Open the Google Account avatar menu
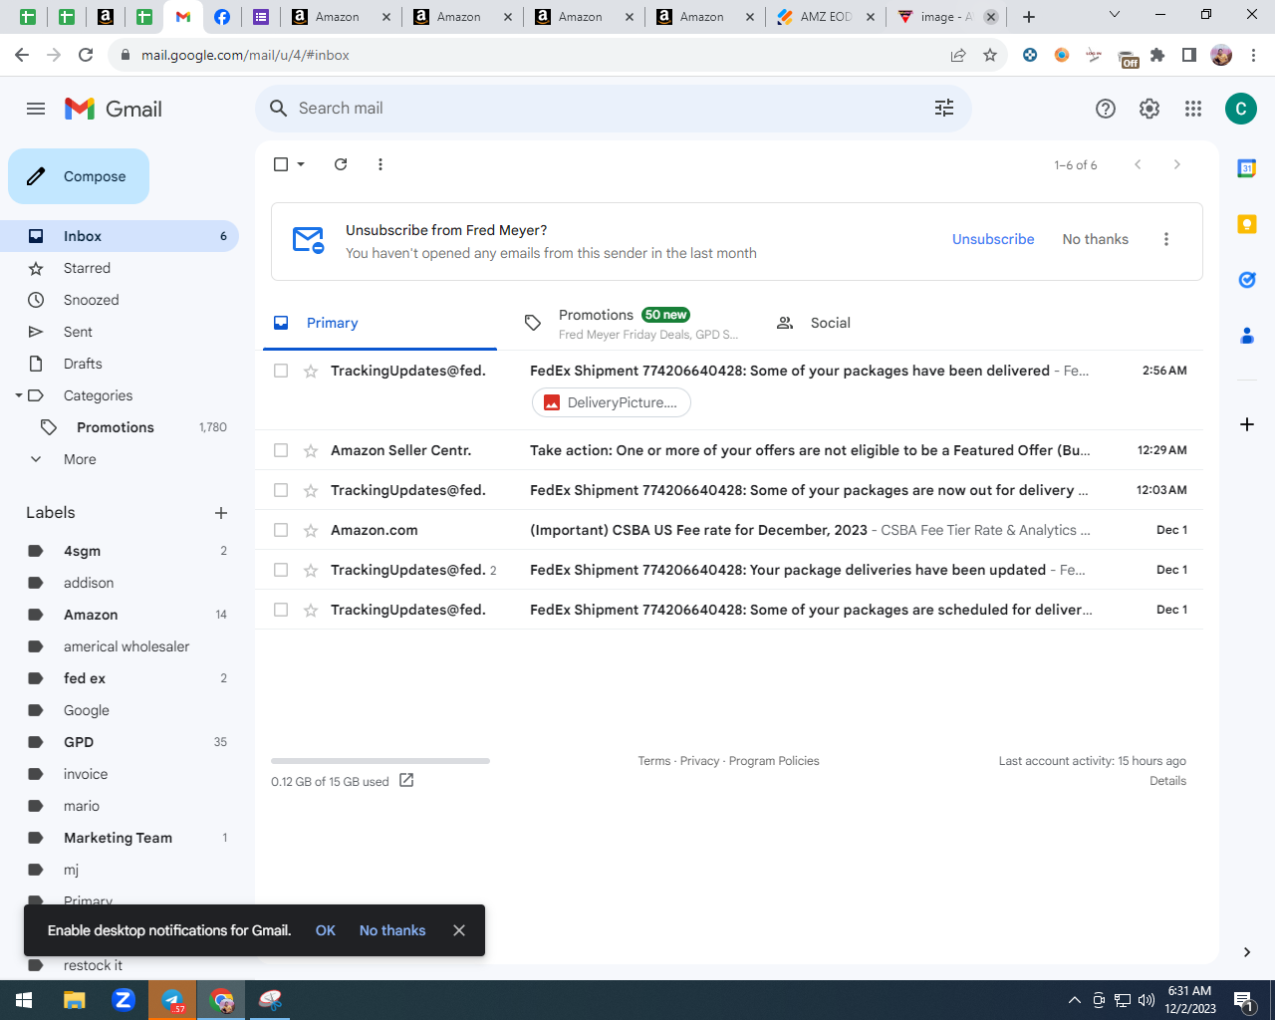 [x=1241, y=109]
